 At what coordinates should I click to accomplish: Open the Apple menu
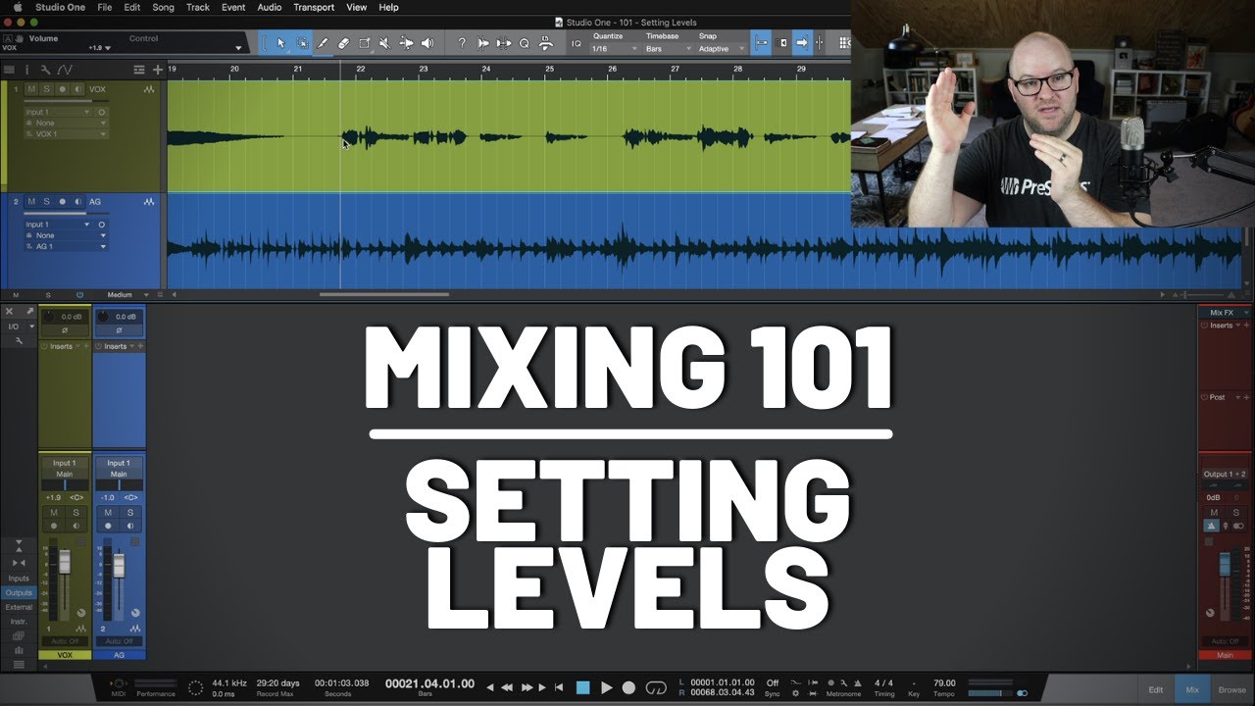17,7
